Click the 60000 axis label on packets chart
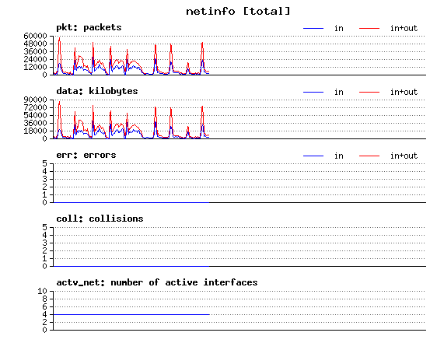Image resolution: width=437 pixels, height=343 pixels. 35,36
